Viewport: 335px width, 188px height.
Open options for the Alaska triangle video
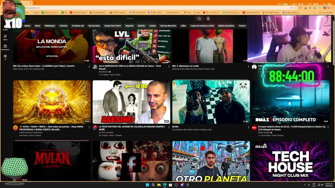pos(328,127)
